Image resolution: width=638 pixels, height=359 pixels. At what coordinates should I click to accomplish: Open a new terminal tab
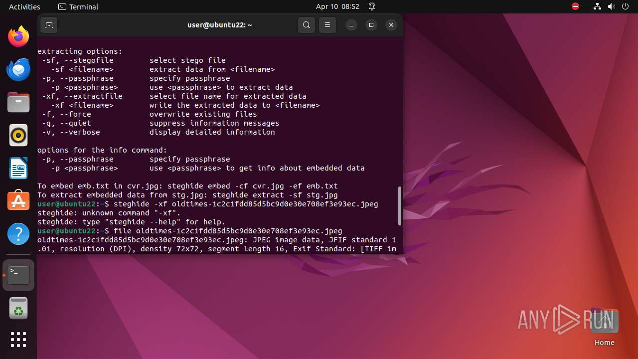(x=49, y=25)
